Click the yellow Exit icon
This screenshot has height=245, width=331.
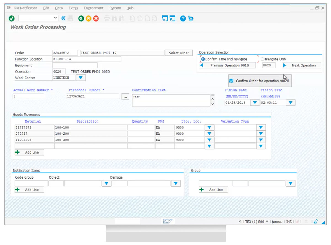coord(88,18)
